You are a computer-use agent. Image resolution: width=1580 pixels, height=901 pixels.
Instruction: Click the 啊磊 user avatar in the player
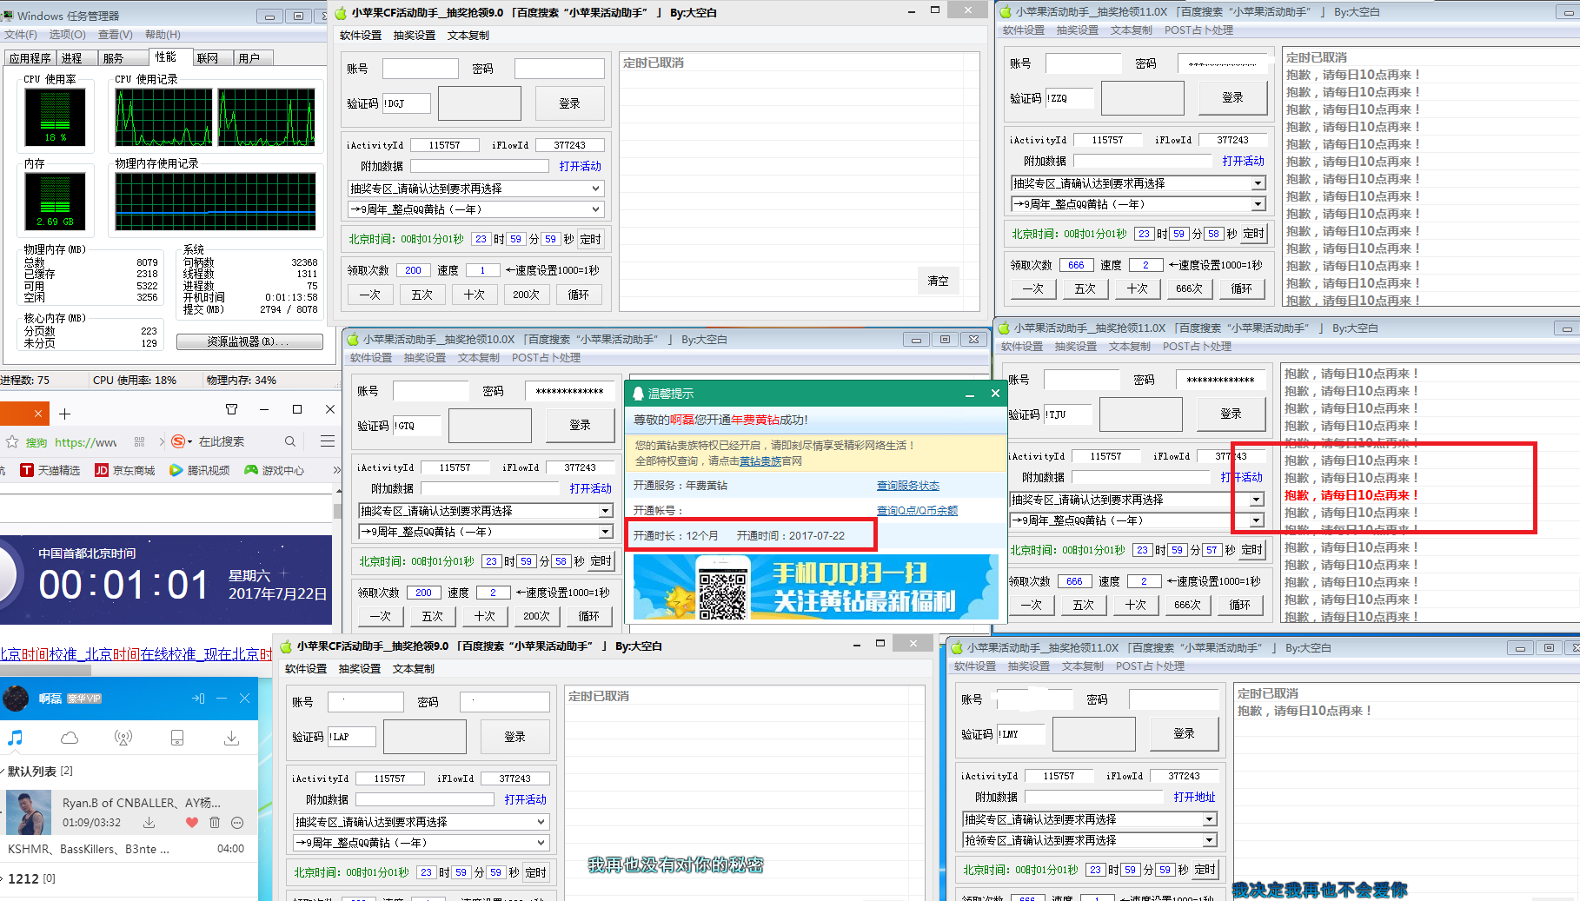(x=16, y=698)
